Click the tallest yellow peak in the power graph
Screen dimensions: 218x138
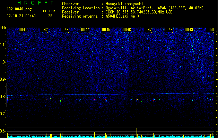[137, 133]
